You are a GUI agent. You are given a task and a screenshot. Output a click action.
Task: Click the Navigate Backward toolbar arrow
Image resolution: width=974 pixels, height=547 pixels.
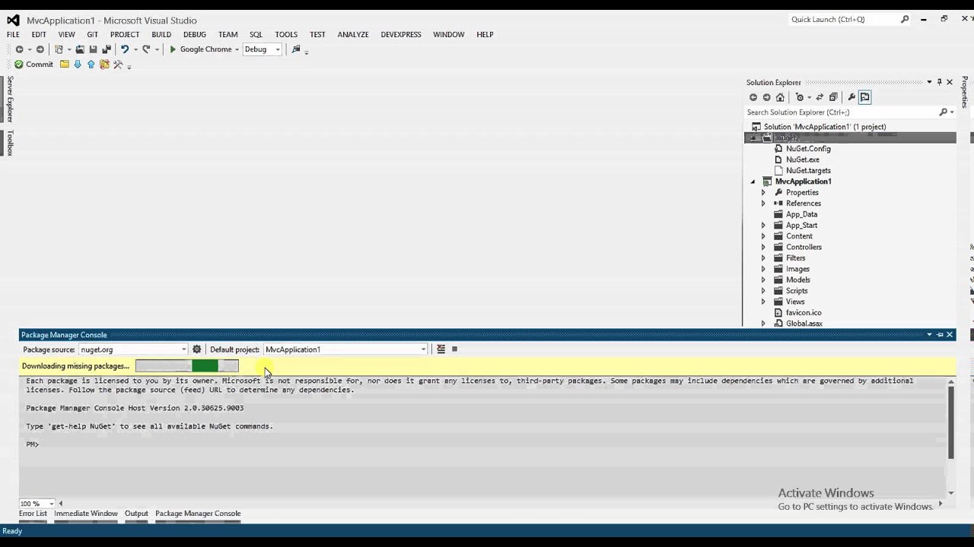[19, 49]
